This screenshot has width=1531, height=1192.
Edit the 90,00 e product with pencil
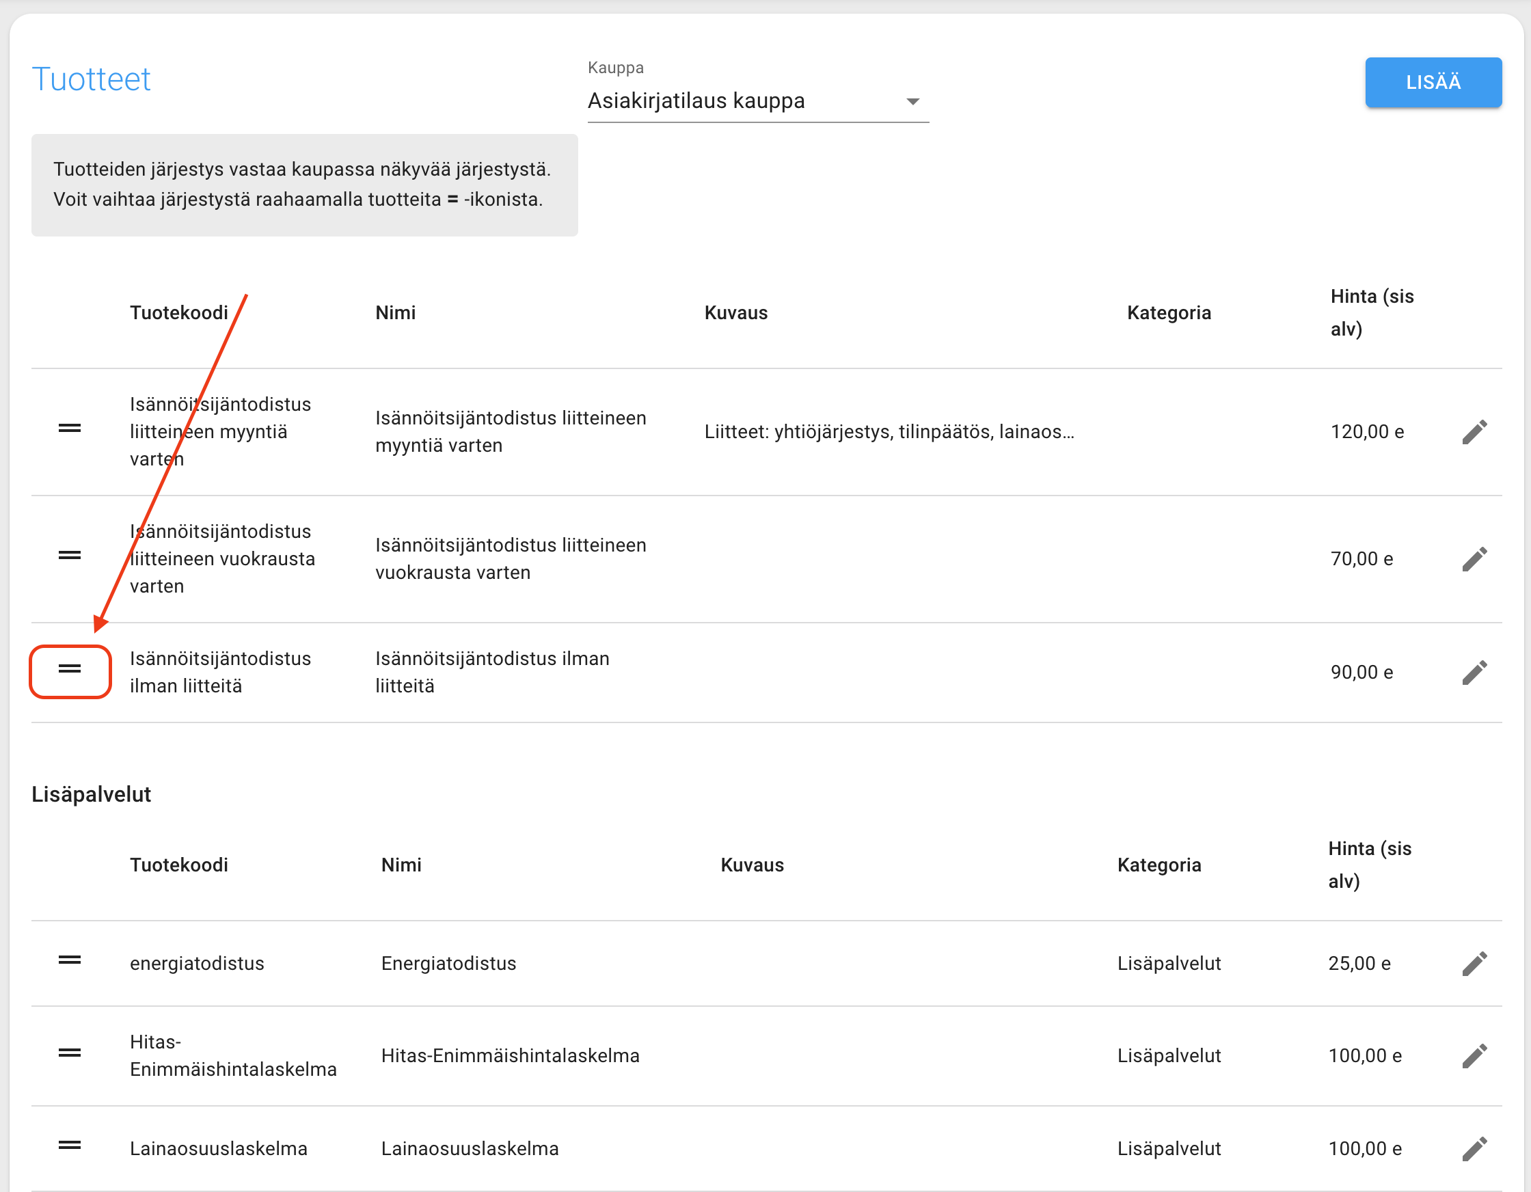click(1474, 673)
